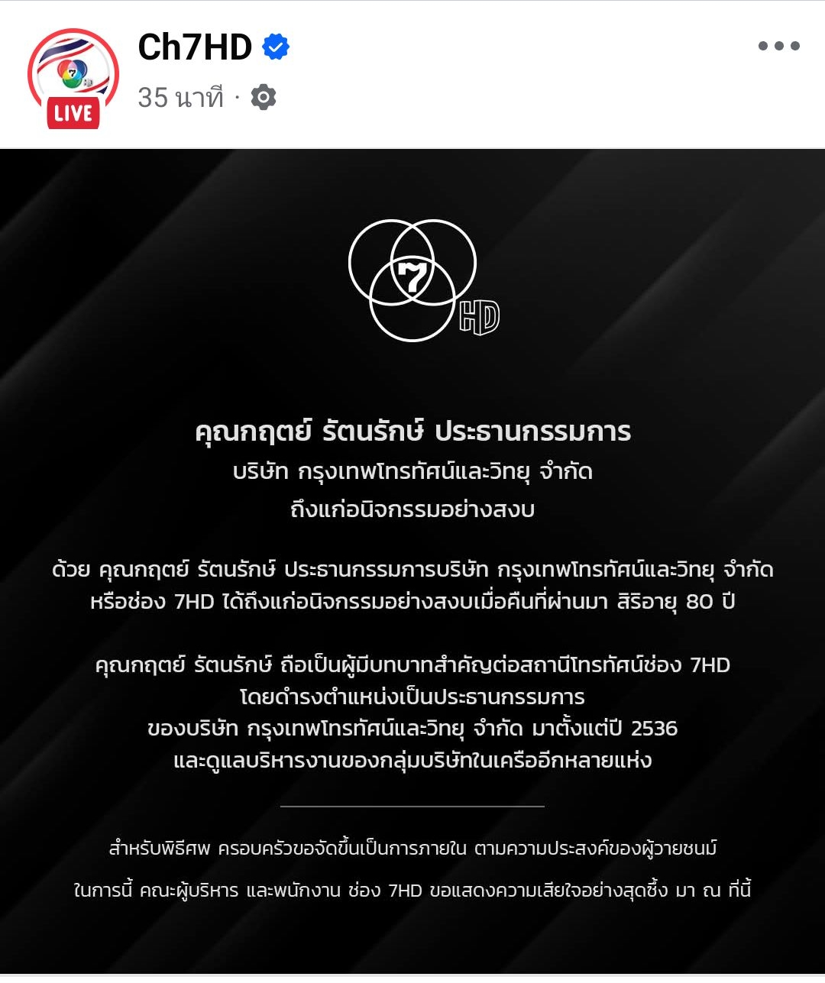Open the Ch7HD profile picture

pos(73,79)
